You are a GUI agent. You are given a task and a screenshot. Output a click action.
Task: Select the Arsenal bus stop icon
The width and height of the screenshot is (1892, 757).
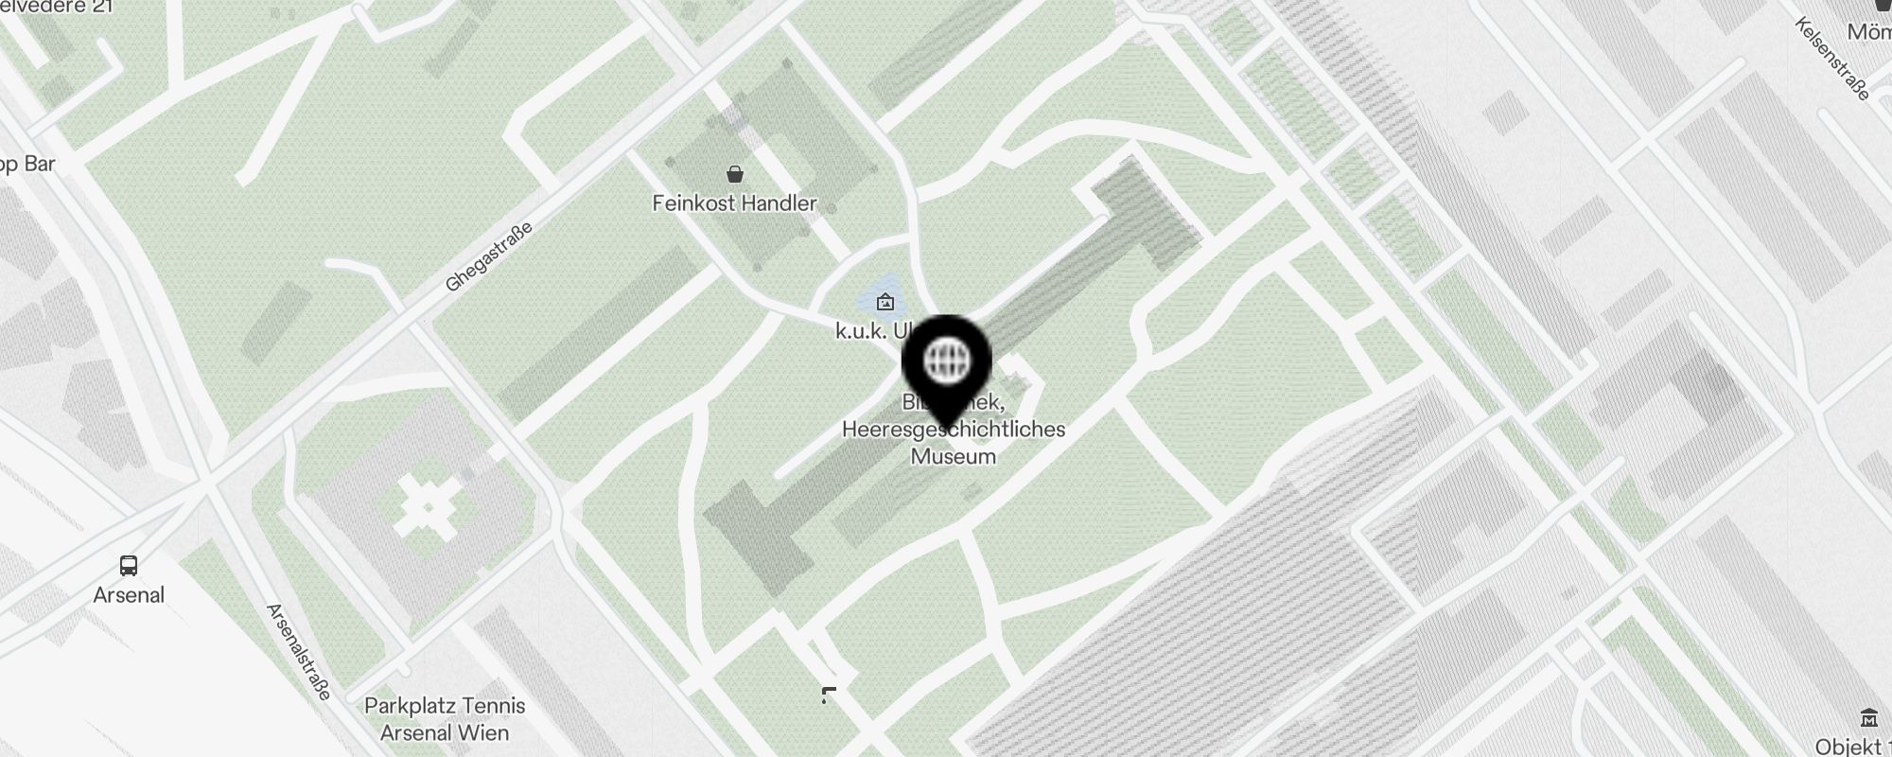tap(129, 566)
